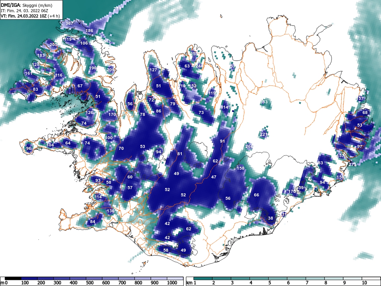The width and height of the screenshot is (381, 286).
Task: Click the 161 visibility value on the map
Action: pyautogui.click(x=29, y=73)
